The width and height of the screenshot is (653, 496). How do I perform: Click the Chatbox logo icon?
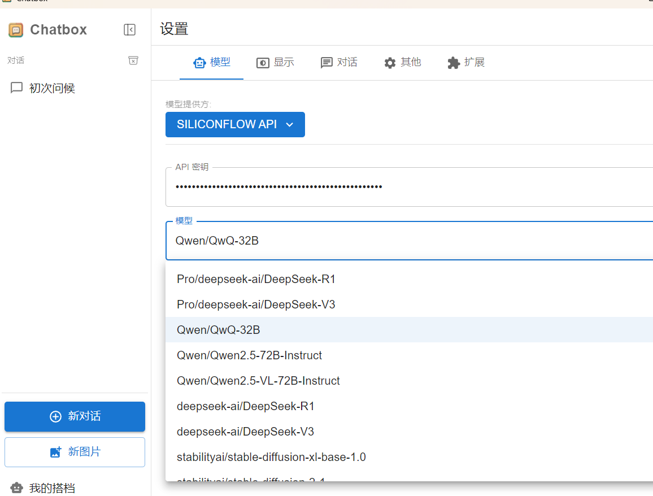tap(16, 30)
